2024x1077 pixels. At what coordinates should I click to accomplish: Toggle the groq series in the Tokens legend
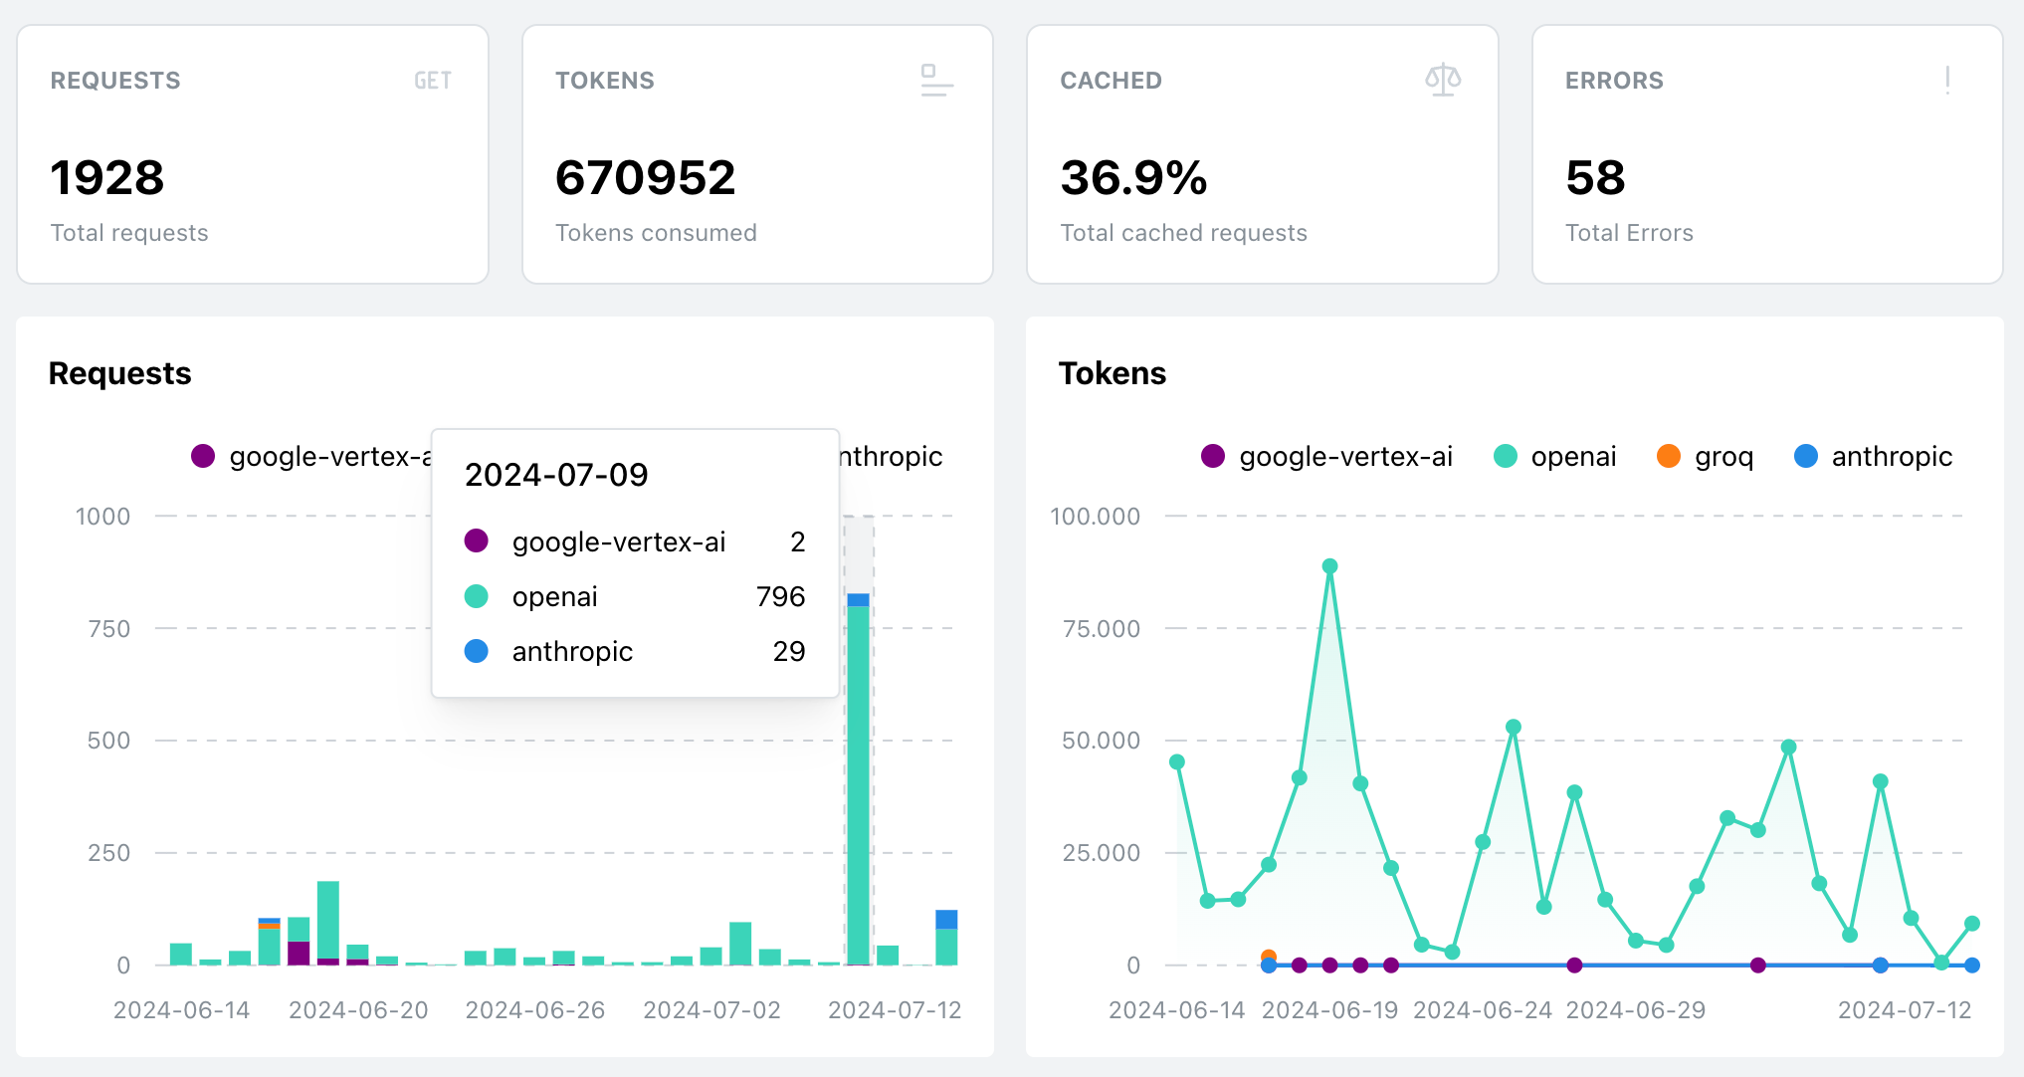click(x=1705, y=457)
